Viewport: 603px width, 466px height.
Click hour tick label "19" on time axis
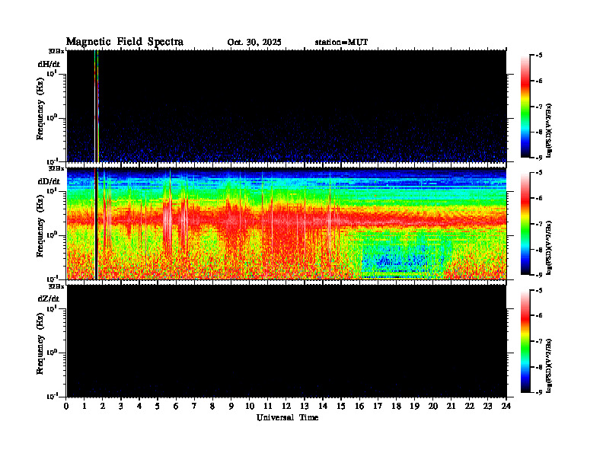tap(414, 407)
